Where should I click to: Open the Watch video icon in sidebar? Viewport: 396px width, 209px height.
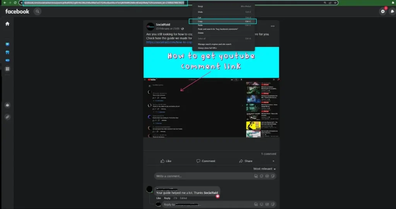click(7, 44)
